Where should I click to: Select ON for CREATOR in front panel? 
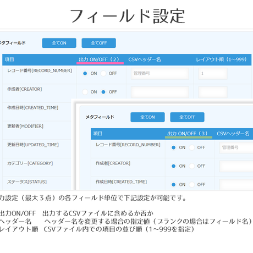pyautogui.click(x=173, y=166)
